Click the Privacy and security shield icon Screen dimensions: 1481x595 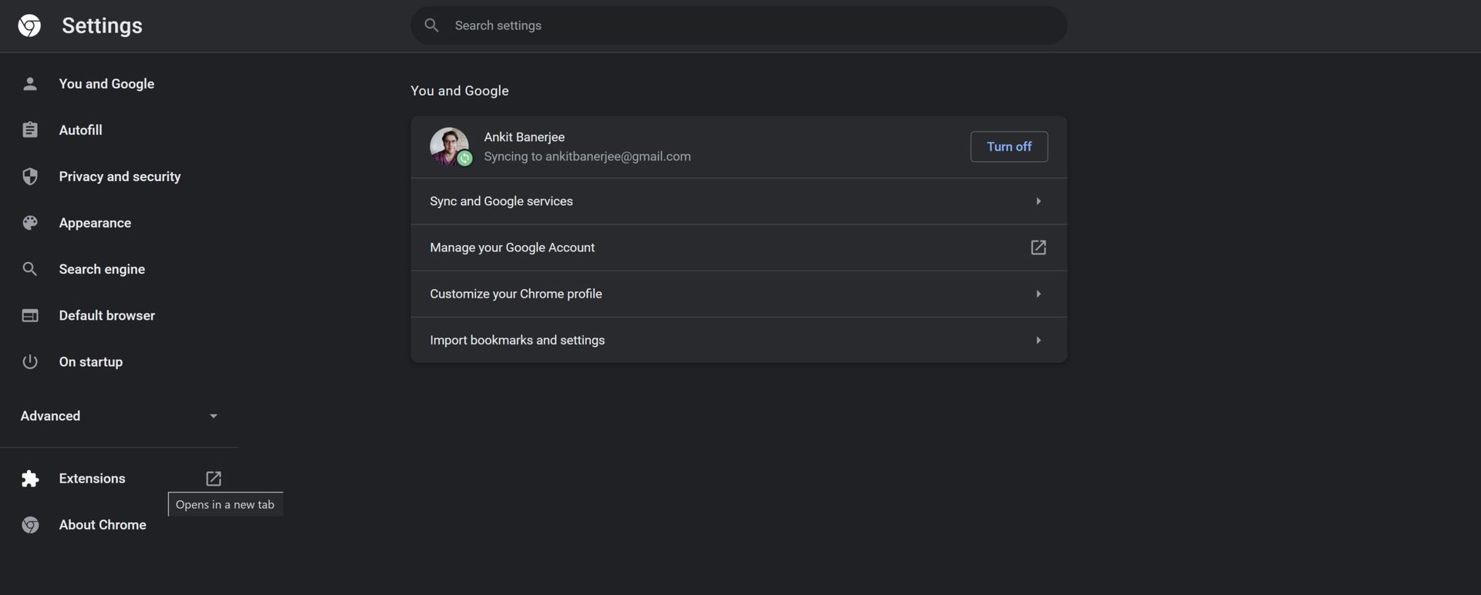pyautogui.click(x=30, y=176)
